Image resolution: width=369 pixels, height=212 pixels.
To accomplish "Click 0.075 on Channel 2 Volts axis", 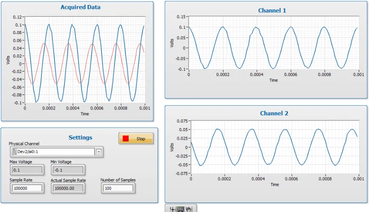I will click(182, 121).
